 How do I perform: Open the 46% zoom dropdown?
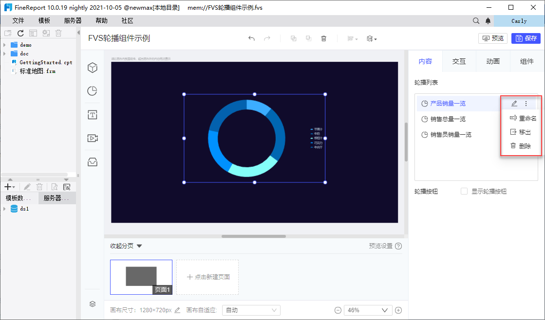tap(368, 310)
